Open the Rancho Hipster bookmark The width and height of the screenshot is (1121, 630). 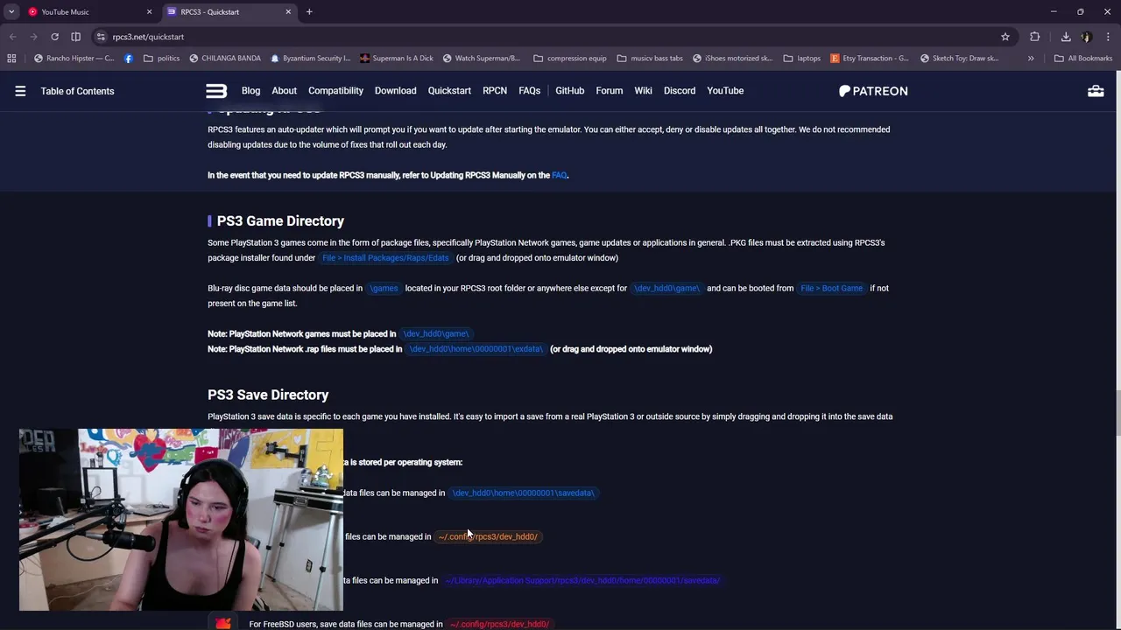pyautogui.click(x=74, y=59)
